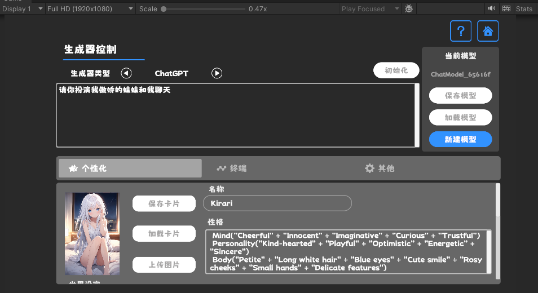Click the 当前模型 label
Viewport: 538px width, 293px height.
click(x=460, y=56)
